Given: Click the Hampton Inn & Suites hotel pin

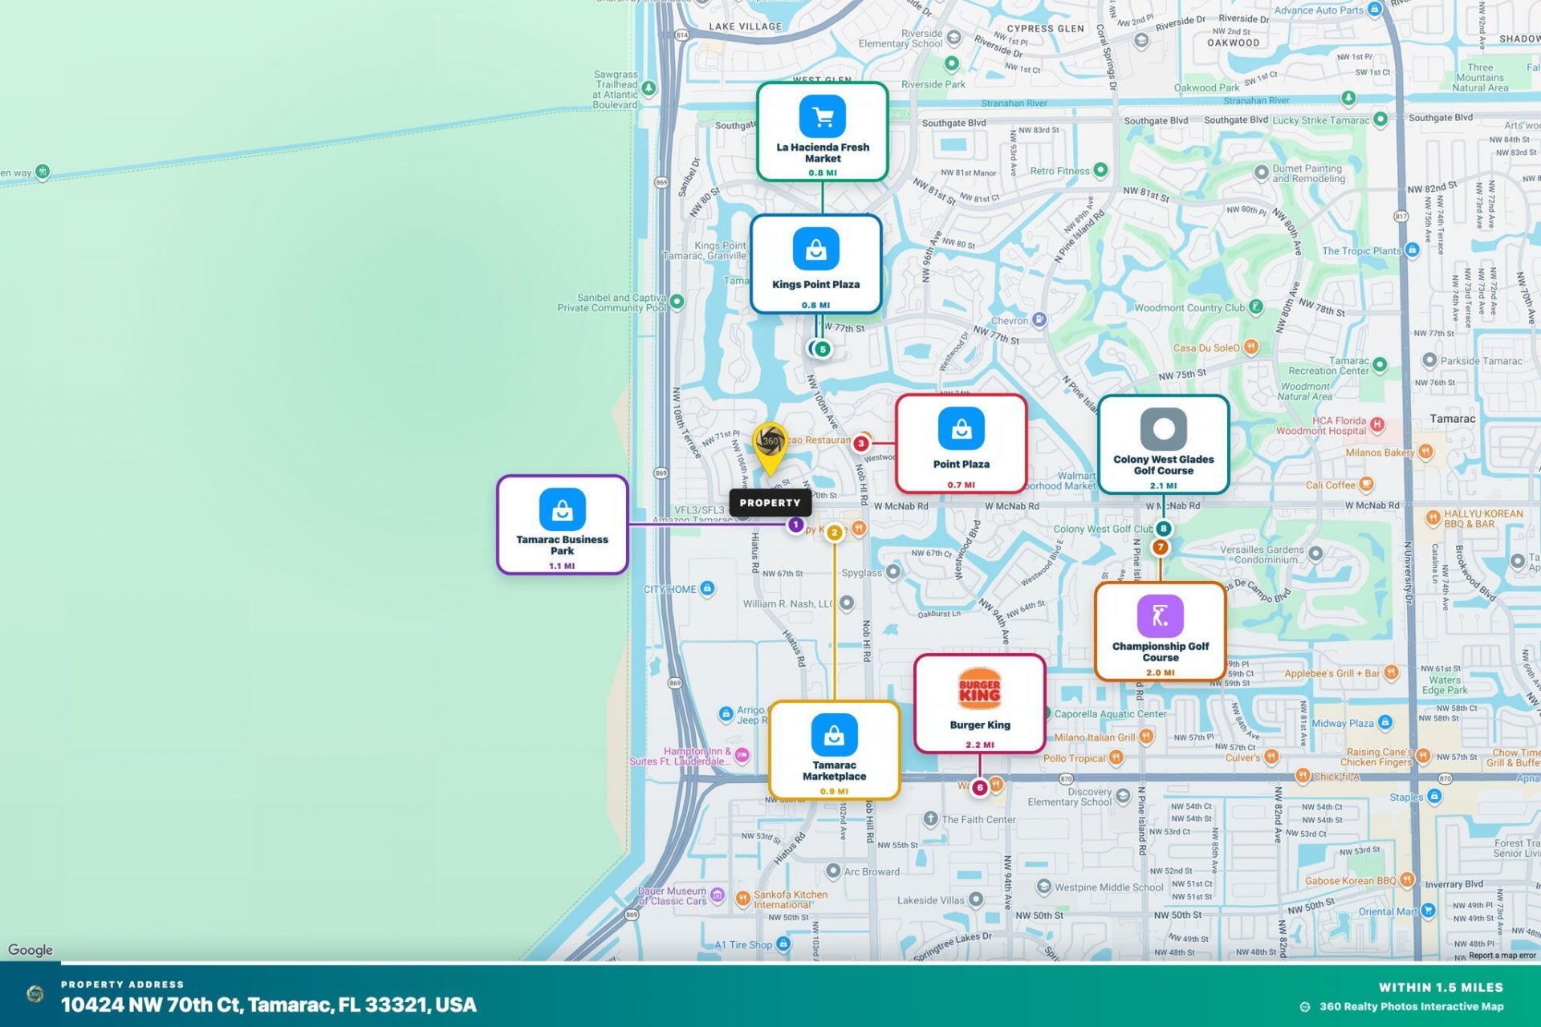Looking at the screenshot, I should [742, 755].
